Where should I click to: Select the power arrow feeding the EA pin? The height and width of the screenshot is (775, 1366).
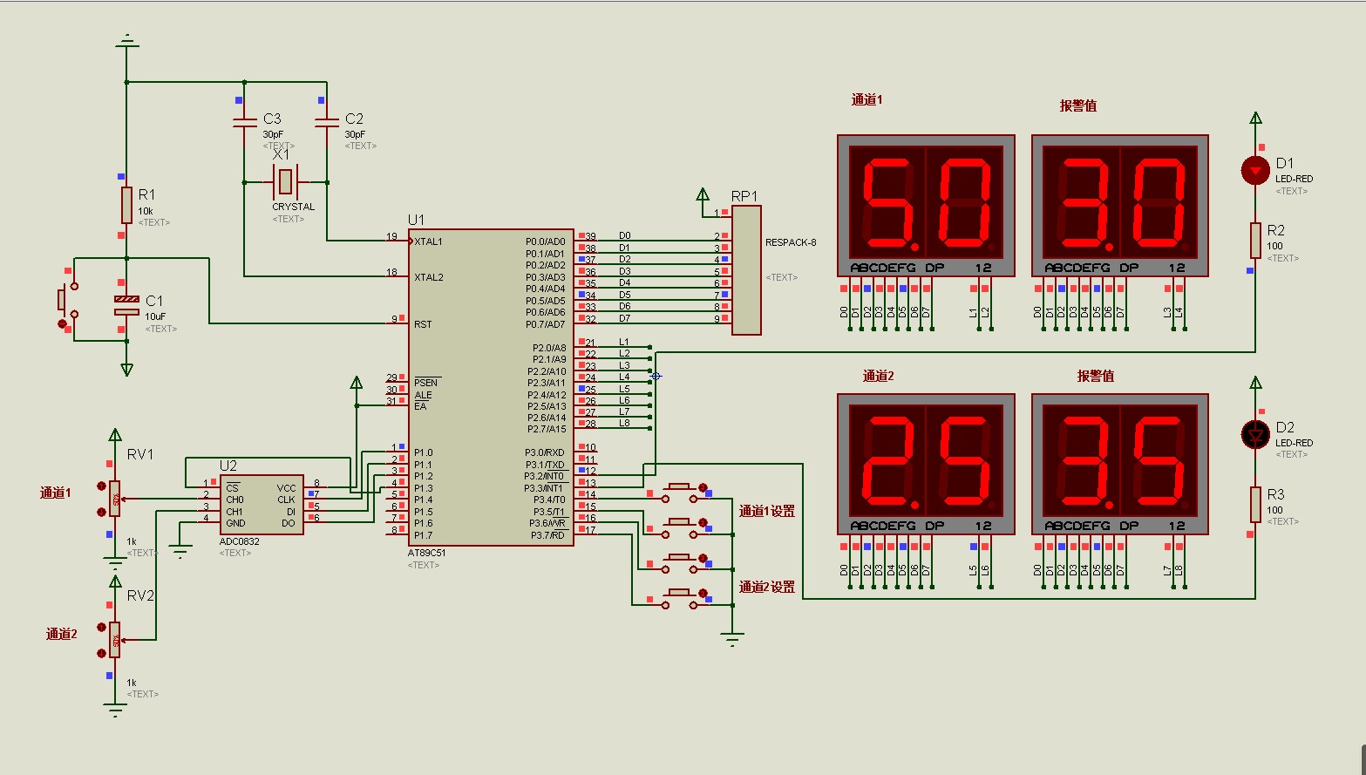pyautogui.click(x=356, y=383)
